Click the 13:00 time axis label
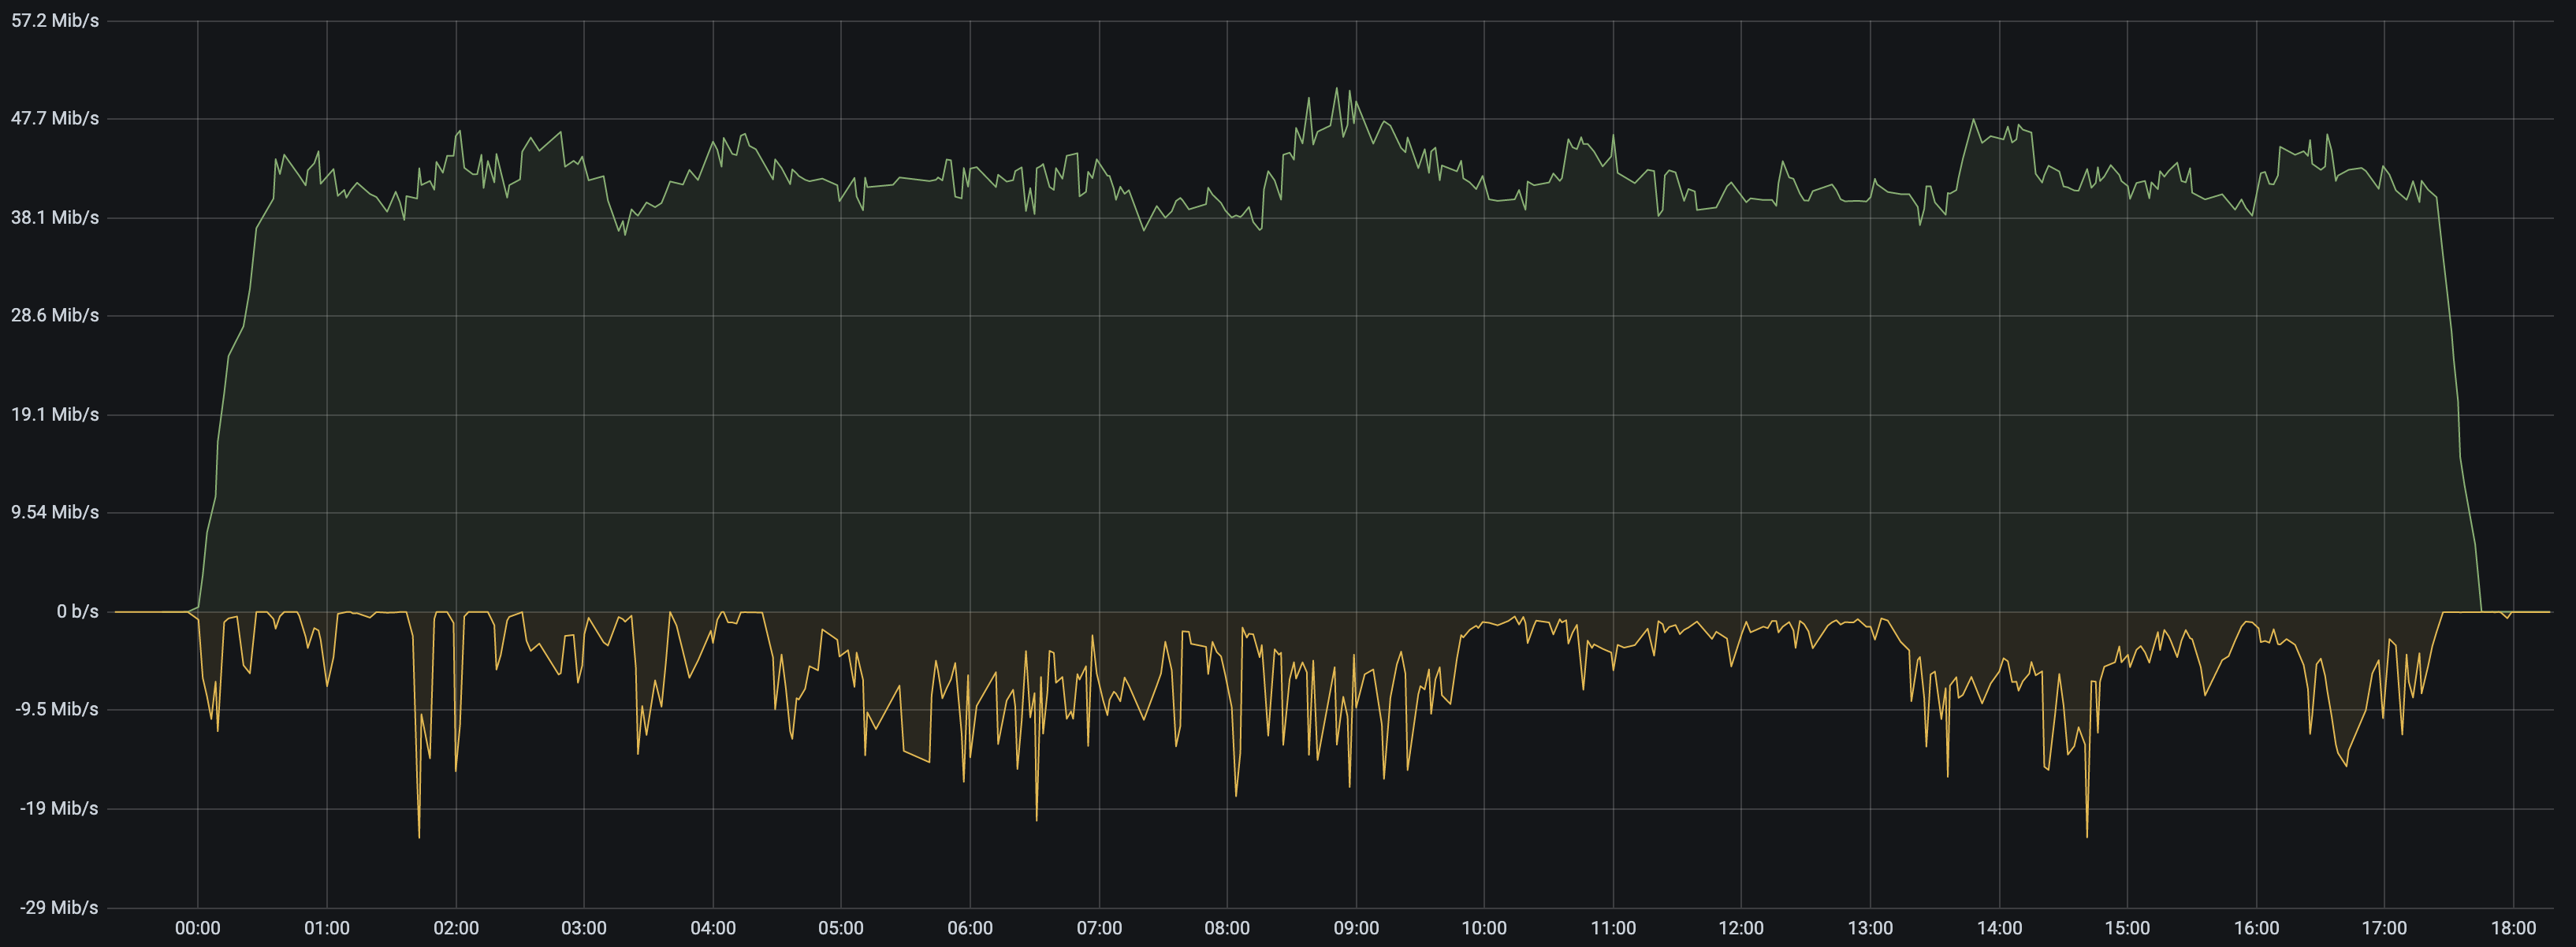 [x=1870, y=928]
